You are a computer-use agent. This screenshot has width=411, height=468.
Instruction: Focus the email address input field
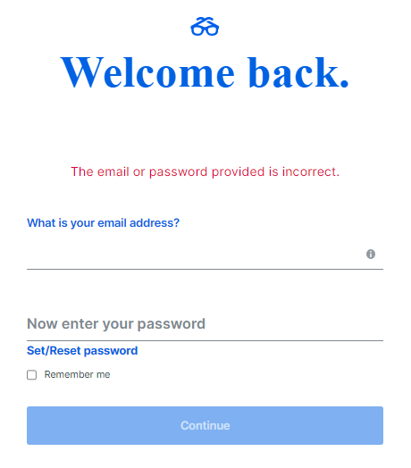point(205,254)
